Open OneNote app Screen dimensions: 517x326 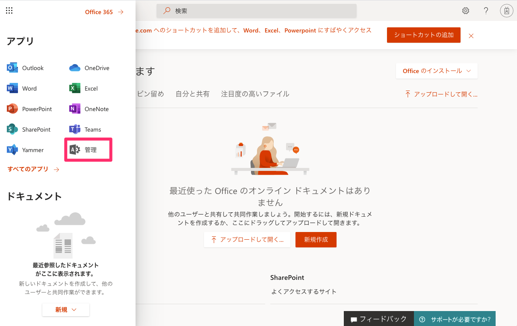[x=89, y=109]
